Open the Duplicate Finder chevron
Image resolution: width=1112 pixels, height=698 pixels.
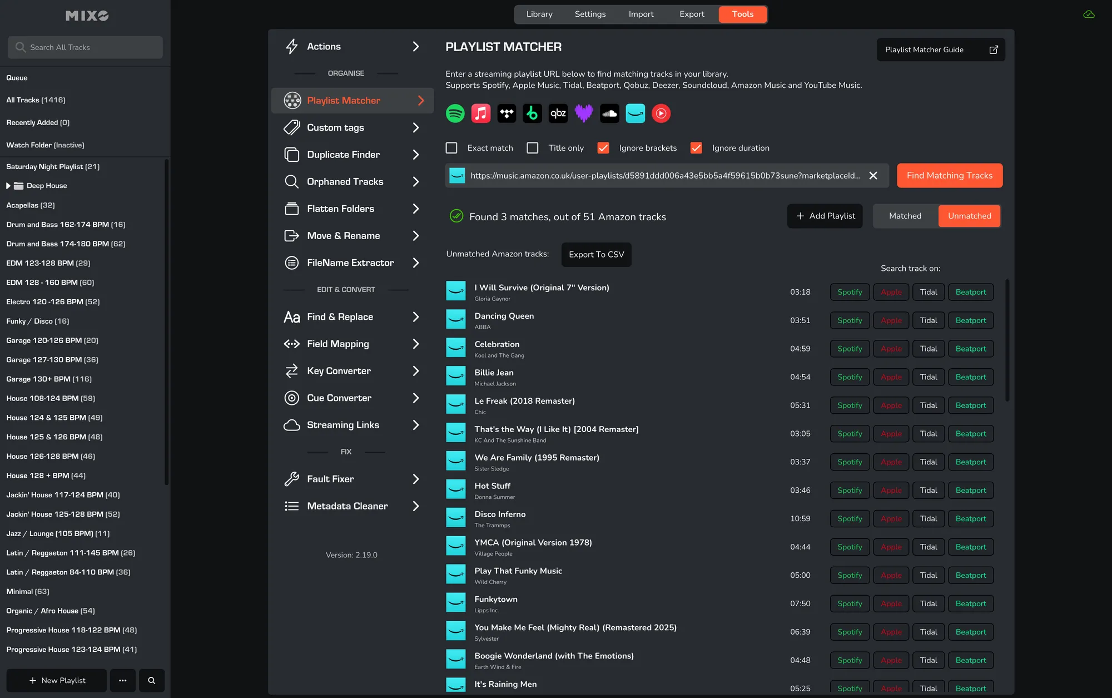(x=416, y=155)
